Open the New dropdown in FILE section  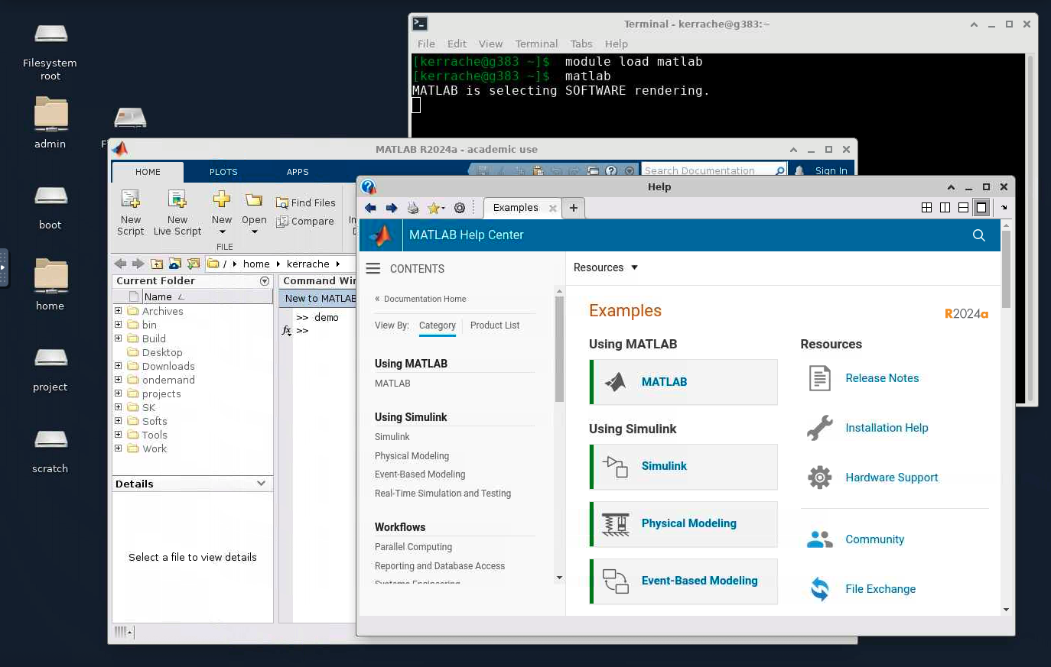(222, 232)
